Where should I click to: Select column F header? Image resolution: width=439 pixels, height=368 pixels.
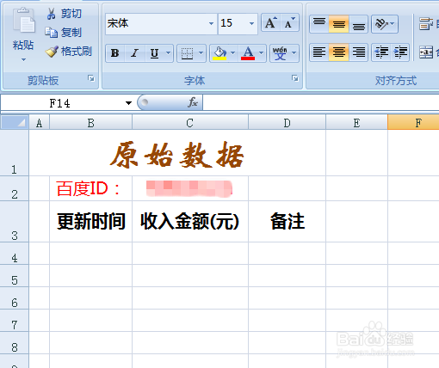click(413, 123)
